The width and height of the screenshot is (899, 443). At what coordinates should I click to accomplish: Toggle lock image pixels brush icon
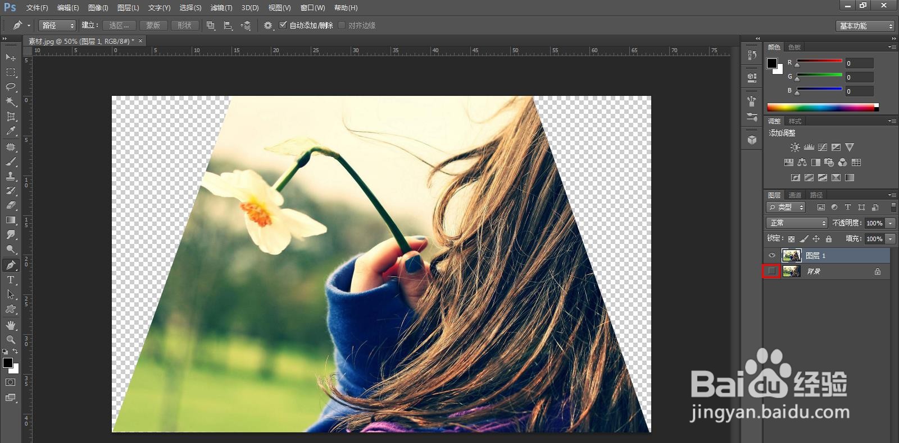click(804, 239)
